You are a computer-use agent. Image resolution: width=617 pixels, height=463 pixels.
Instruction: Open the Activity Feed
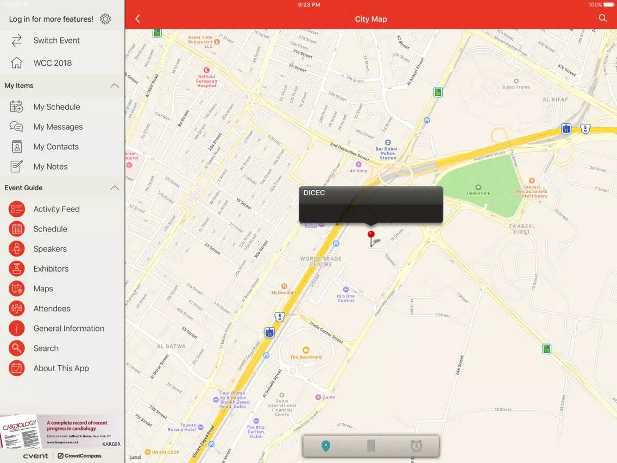click(62, 209)
